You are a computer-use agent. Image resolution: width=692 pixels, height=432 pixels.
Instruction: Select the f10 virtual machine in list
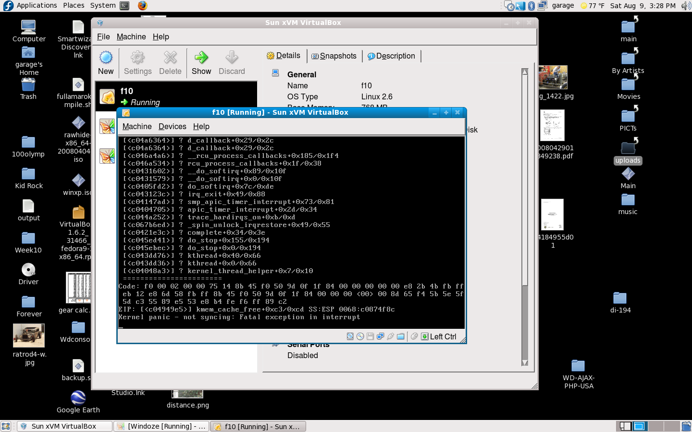click(176, 96)
